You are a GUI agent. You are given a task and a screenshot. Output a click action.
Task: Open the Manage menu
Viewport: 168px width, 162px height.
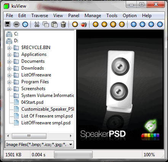click(x=93, y=16)
